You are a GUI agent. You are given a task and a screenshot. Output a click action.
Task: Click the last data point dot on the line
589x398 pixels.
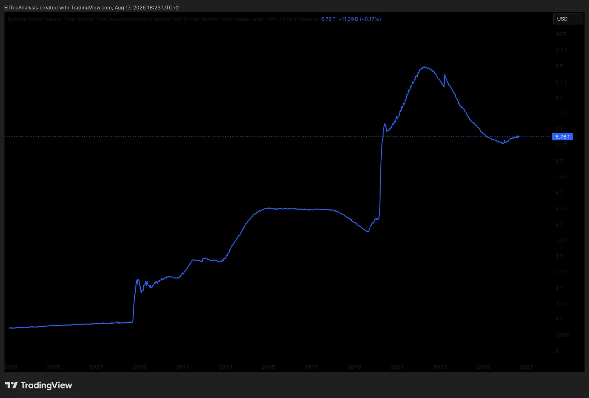coord(518,137)
